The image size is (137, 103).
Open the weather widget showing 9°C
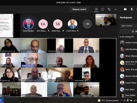[108, 100]
